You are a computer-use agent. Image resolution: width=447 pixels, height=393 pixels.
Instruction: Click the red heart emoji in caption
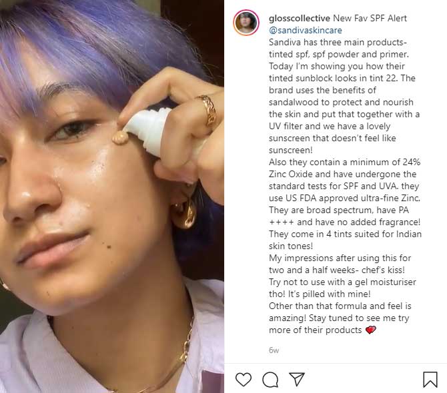coord(370,330)
